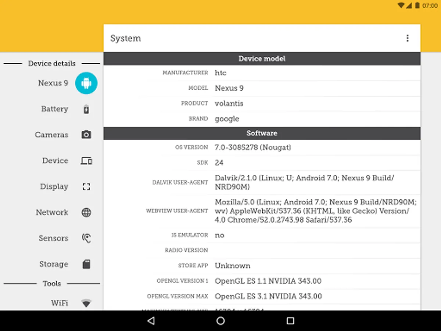Click the product value volantis
The height and width of the screenshot is (331, 441).
click(229, 103)
